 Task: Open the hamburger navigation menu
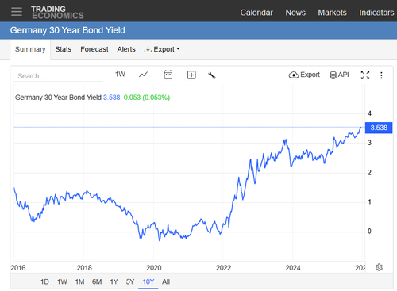pos(17,12)
